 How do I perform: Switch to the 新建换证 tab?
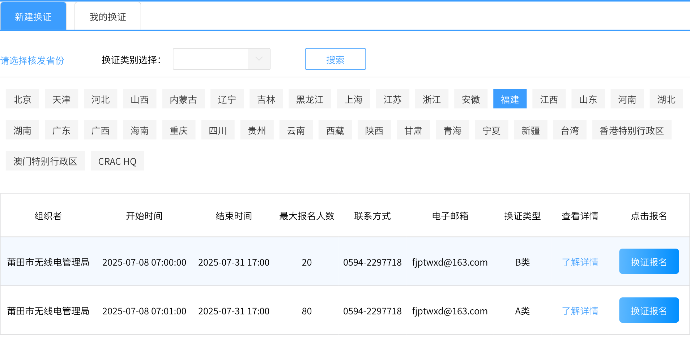click(x=33, y=17)
